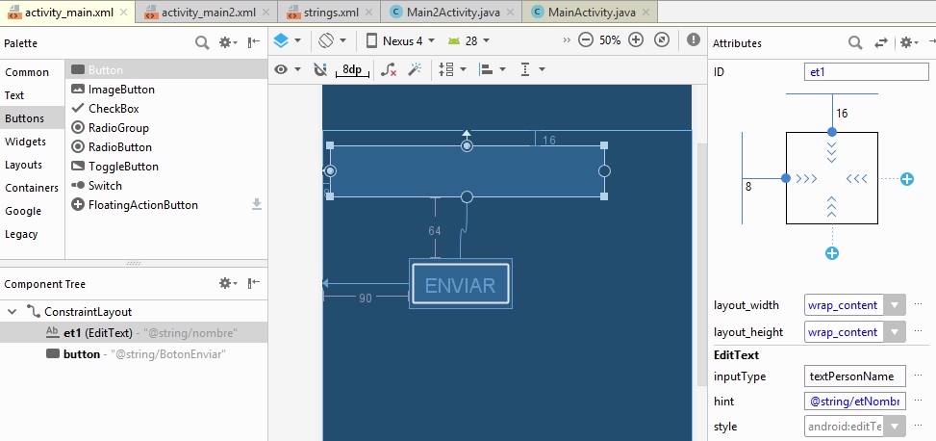Open the Nexus 4 device dropdown
936x441 pixels.
tap(401, 40)
